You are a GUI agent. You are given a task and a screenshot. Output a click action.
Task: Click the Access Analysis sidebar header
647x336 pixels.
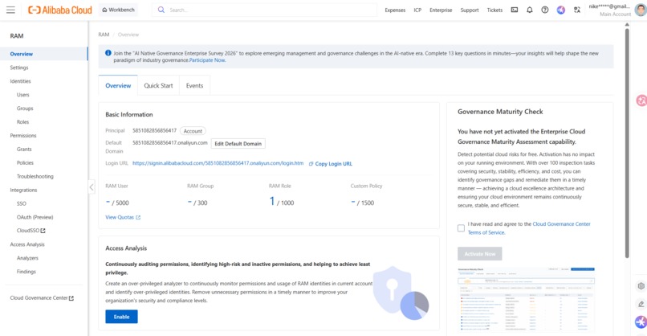tap(27, 244)
